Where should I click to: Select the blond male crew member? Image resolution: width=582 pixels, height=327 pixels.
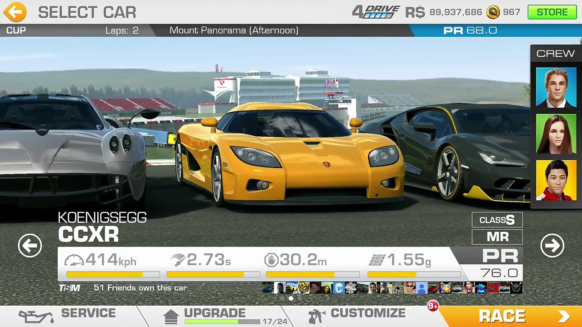coord(556,88)
